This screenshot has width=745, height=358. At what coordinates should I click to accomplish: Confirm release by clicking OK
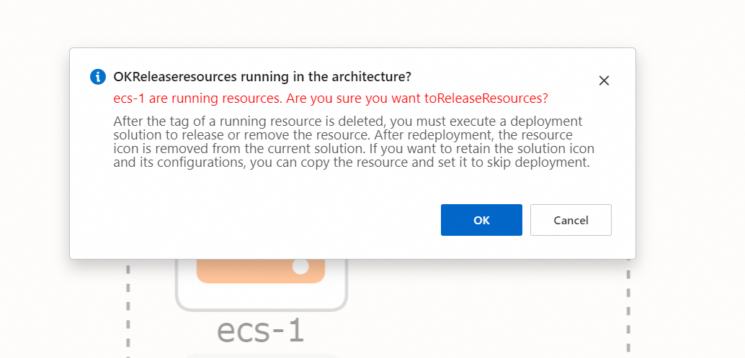(x=481, y=220)
